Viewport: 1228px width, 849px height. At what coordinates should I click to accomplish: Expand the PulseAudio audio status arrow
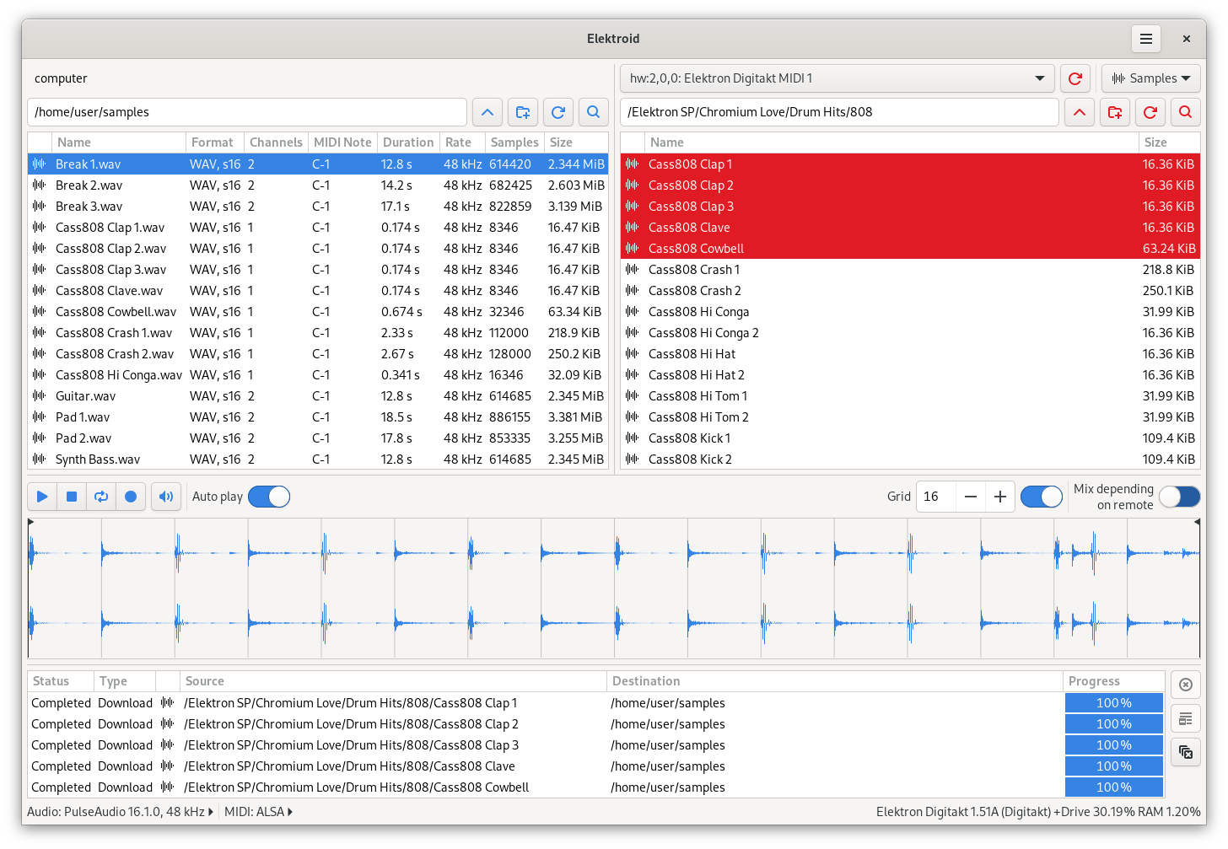pyautogui.click(x=211, y=812)
